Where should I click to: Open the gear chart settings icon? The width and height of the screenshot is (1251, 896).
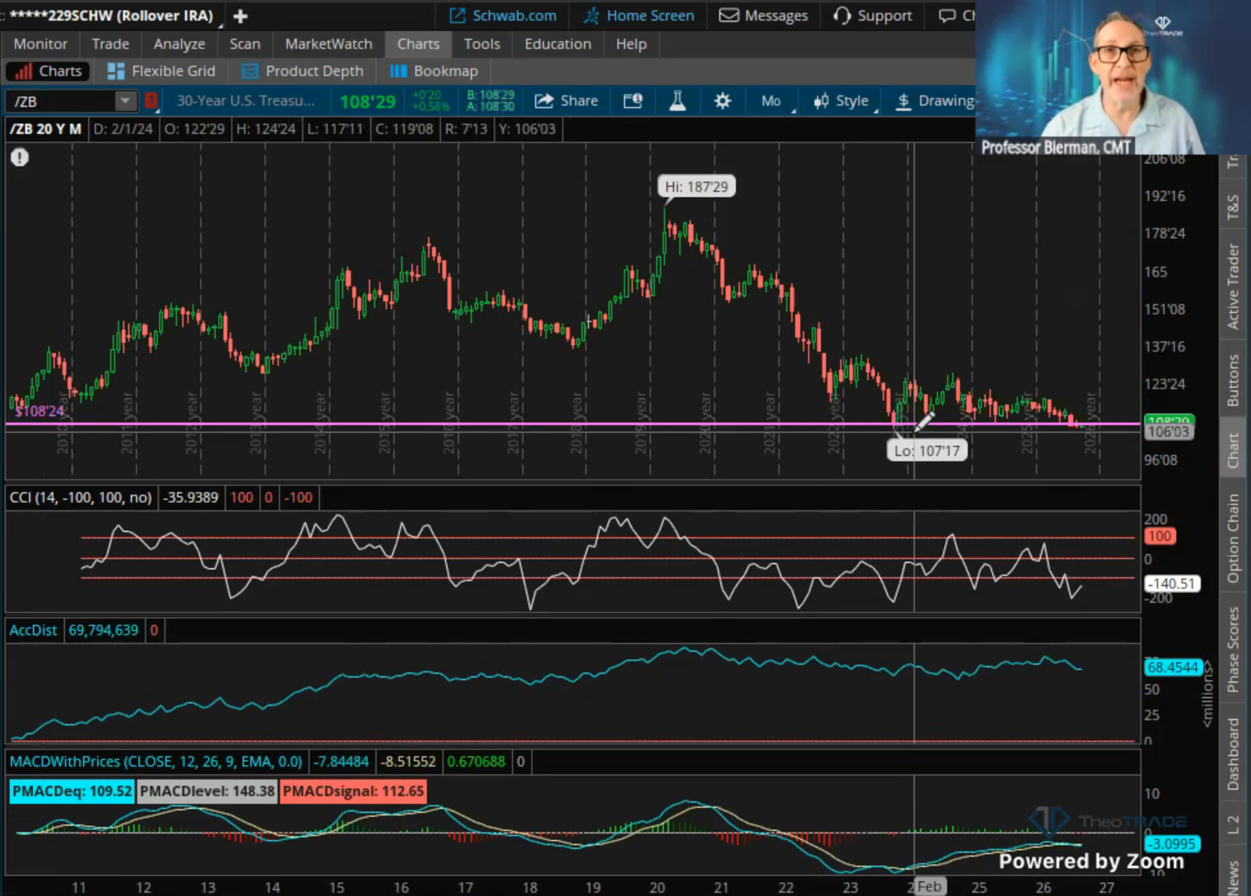click(x=722, y=101)
